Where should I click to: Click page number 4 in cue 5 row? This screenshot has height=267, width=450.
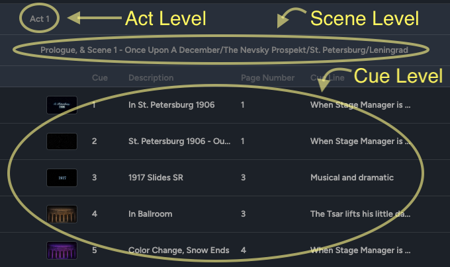(x=244, y=250)
